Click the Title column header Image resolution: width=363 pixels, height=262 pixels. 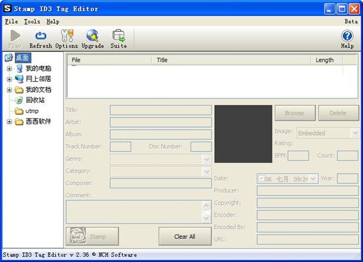pyautogui.click(x=162, y=60)
